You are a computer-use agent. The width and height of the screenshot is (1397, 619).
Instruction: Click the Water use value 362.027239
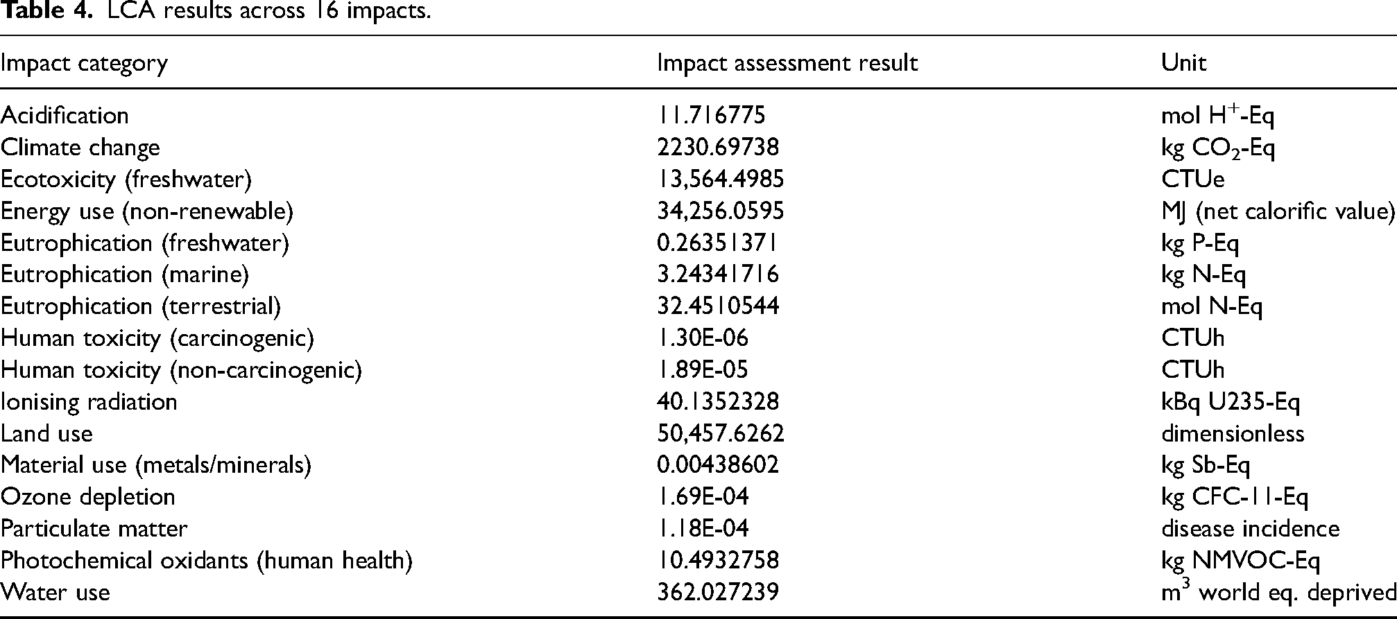[x=718, y=593]
